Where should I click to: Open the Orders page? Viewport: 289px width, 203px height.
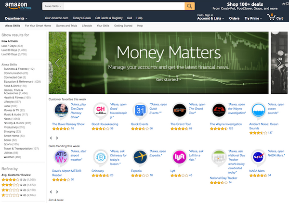234,18
